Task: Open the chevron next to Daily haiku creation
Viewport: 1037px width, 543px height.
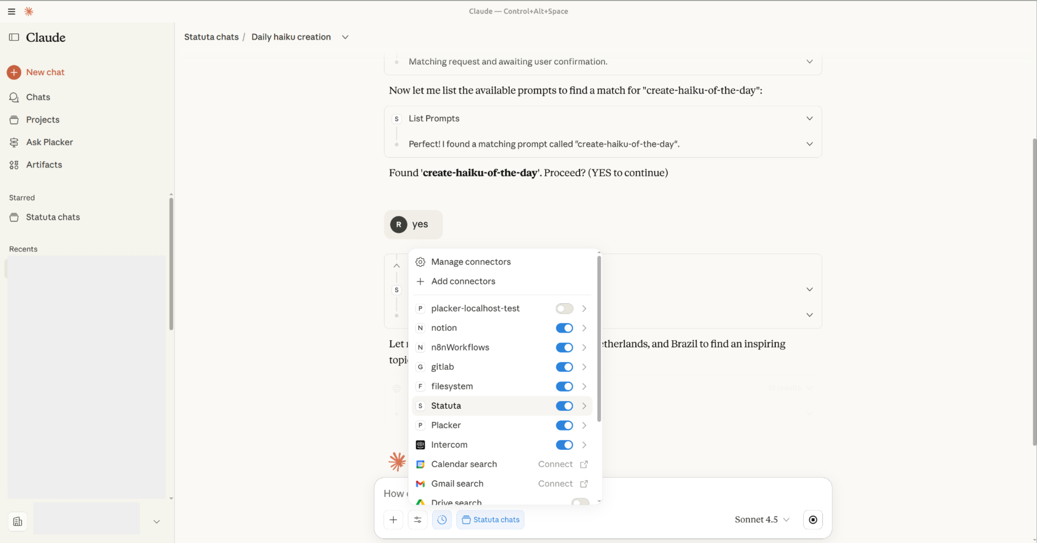Action: [x=345, y=37]
